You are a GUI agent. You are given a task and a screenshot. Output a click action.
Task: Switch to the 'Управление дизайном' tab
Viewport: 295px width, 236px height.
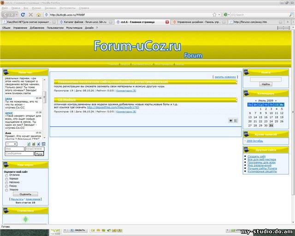(x=199, y=22)
